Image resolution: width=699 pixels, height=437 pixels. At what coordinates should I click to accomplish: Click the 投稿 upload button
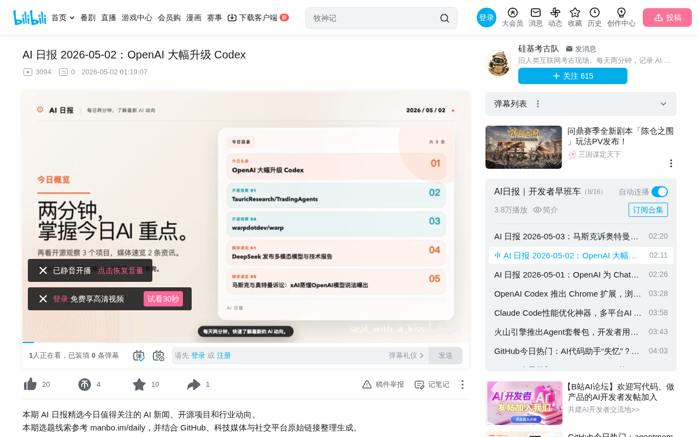[x=667, y=17]
